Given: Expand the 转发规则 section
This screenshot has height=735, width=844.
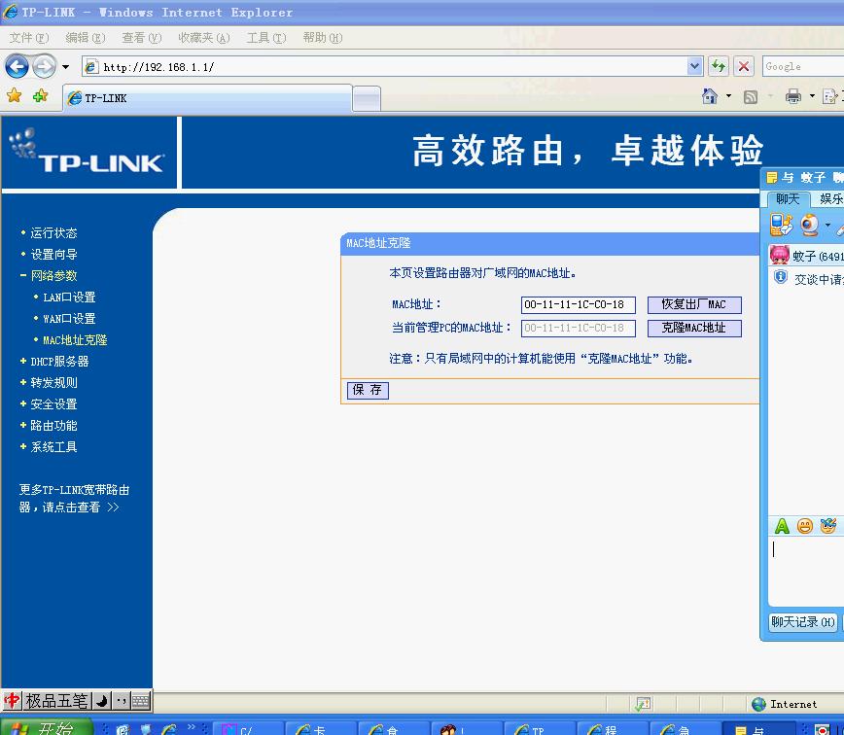Looking at the screenshot, I should 53,382.
